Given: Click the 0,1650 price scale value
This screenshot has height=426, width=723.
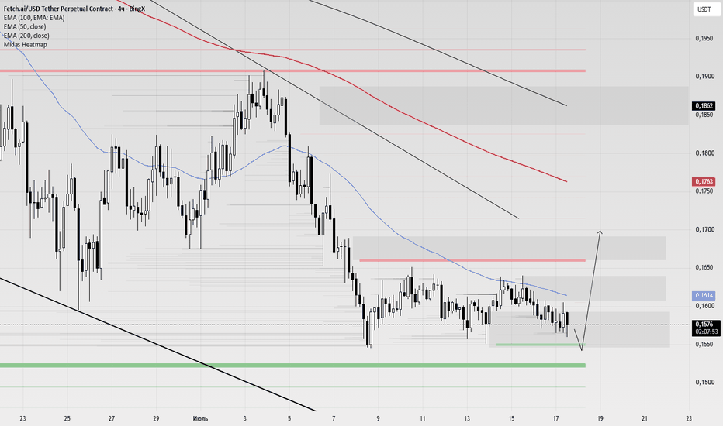Looking at the screenshot, I should (x=704, y=267).
